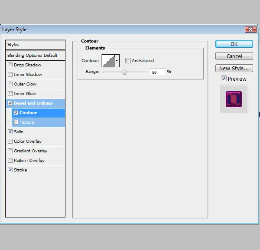
Task: Enable the Drop Shadow checkbox
Action: coord(10,65)
